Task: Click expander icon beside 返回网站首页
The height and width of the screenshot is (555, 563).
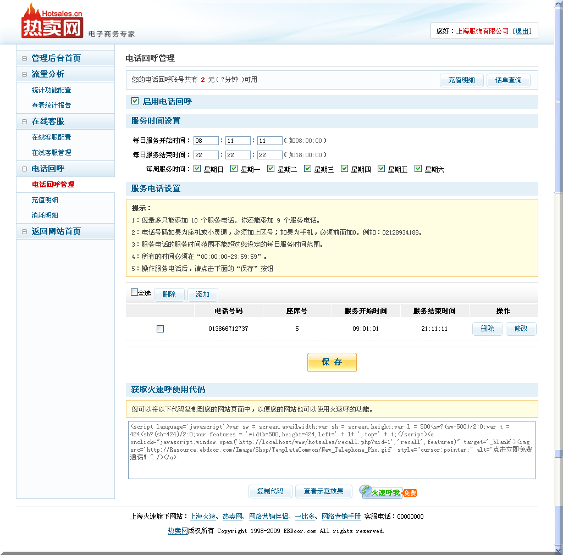Action: click(24, 231)
